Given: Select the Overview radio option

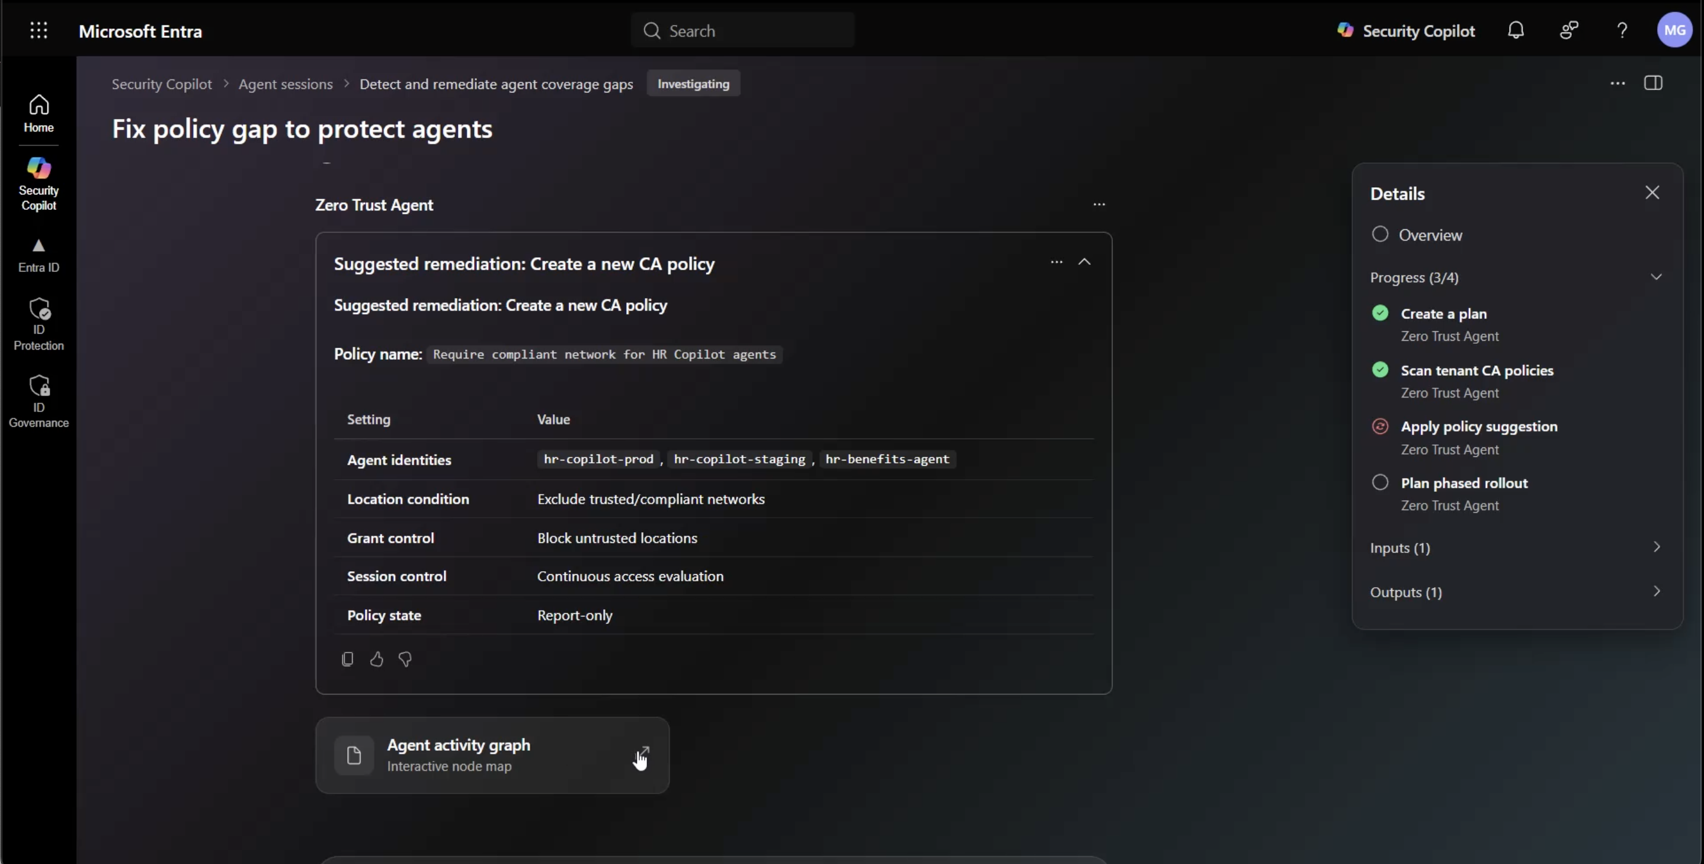Looking at the screenshot, I should click(x=1380, y=234).
